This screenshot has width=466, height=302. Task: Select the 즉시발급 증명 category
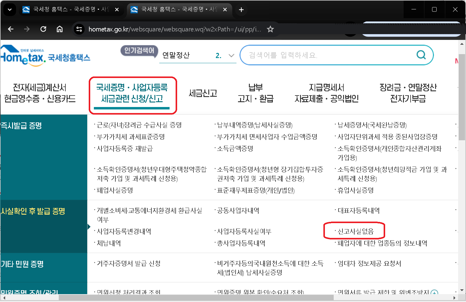21,125
